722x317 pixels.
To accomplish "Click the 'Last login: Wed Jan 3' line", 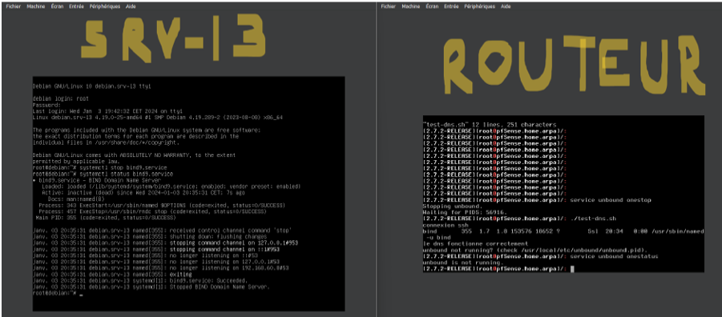I will tap(107, 111).
